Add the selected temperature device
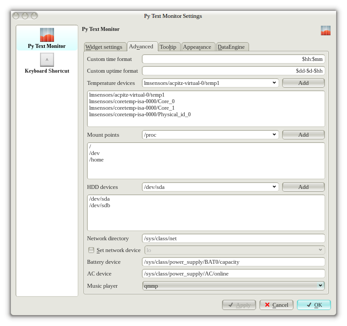Image resolution: width=347 pixels, height=326 pixels. point(303,83)
